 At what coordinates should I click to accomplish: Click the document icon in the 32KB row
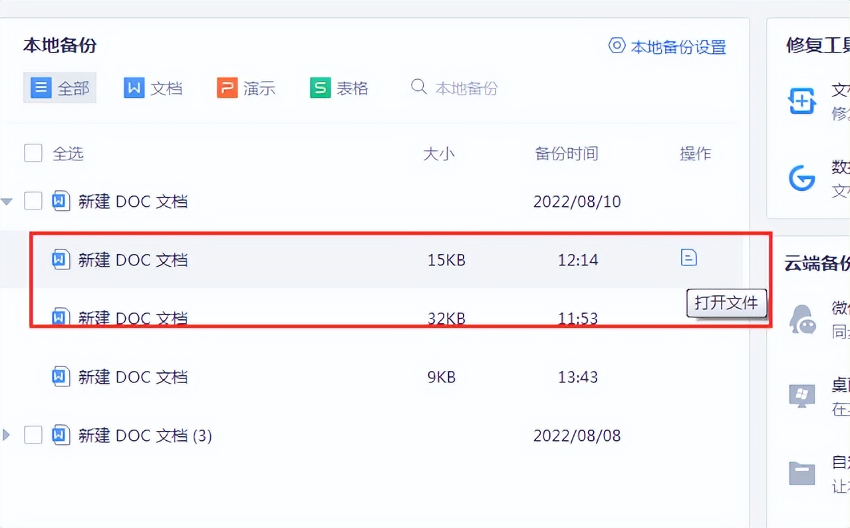[x=61, y=317]
